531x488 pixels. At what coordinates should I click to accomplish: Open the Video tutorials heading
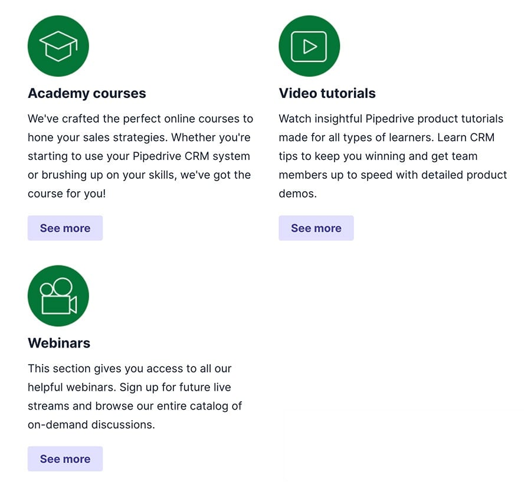[327, 93]
